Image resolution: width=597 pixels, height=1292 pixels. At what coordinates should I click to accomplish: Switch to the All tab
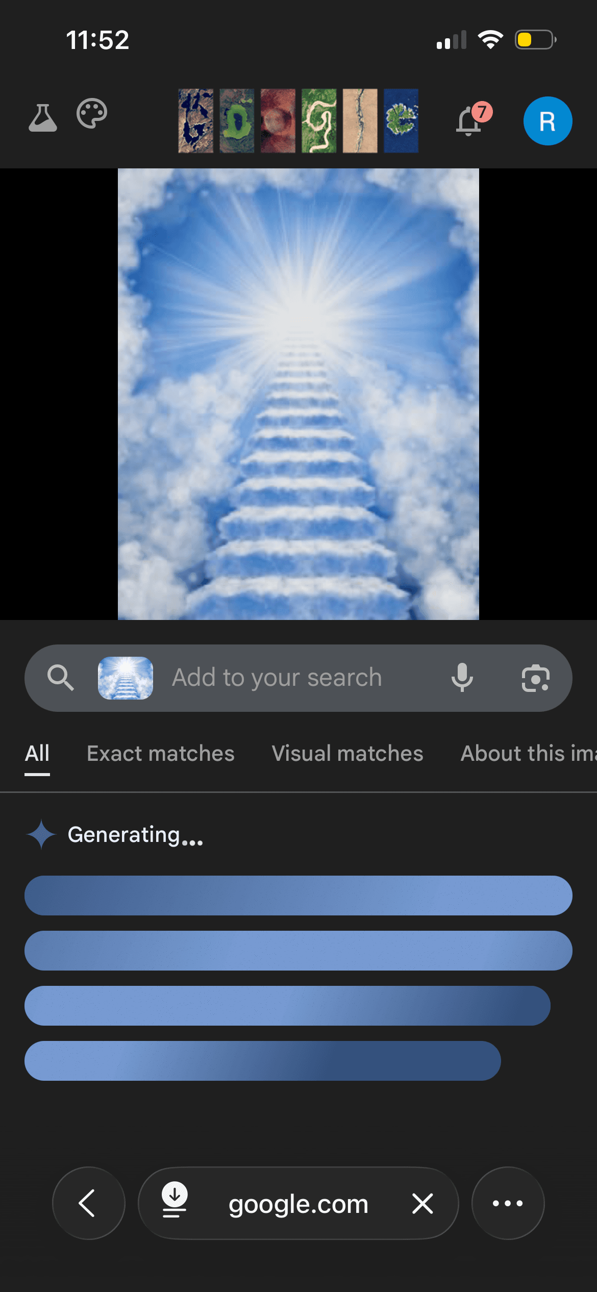click(37, 754)
